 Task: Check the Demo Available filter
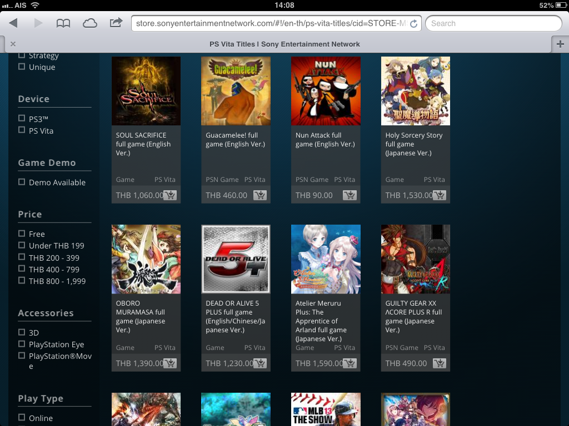click(x=22, y=182)
